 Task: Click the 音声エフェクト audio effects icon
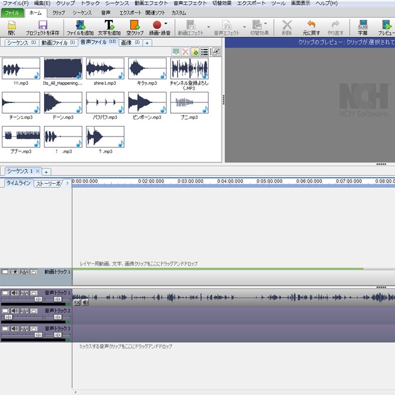pos(227,25)
